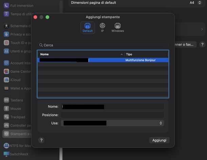Open Utenti e gruppi settings
The width and height of the screenshot is (207, 160).
point(17,51)
